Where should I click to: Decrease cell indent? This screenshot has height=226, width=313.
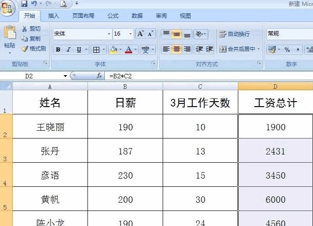pyautogui.click(x=199, y=49)
